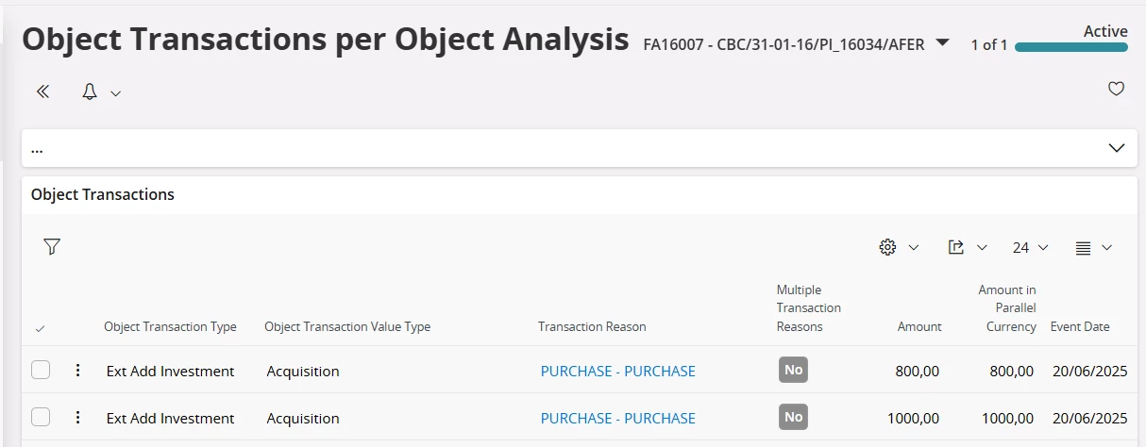The image size is (1146, 447).
Task: Open PURCHASE - PURCHASE link in first row
Action: (617, 372)
